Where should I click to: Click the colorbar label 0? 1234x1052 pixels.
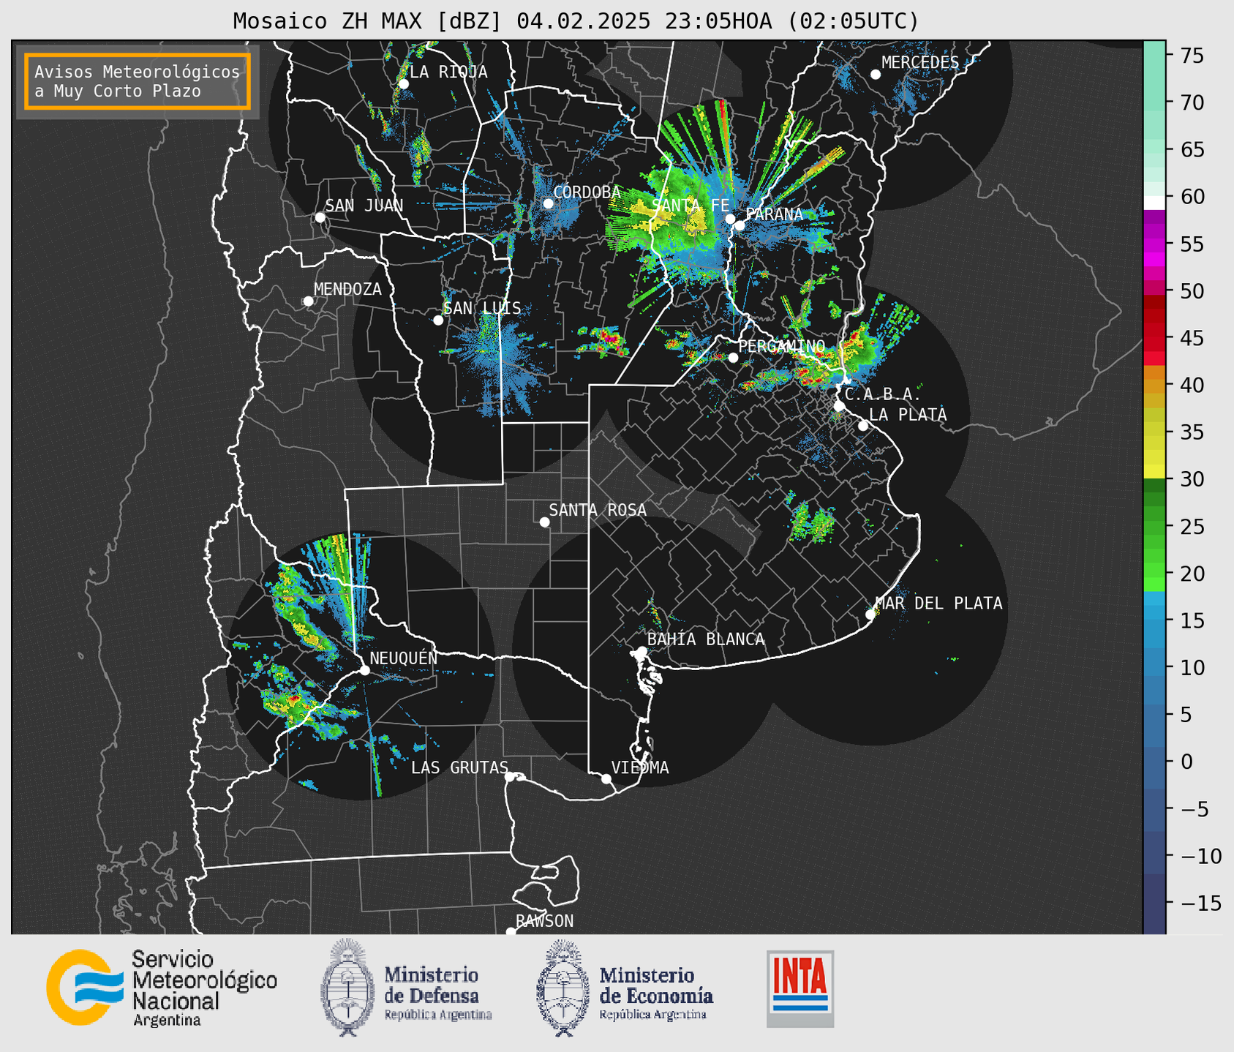[x=1186, y=762]
